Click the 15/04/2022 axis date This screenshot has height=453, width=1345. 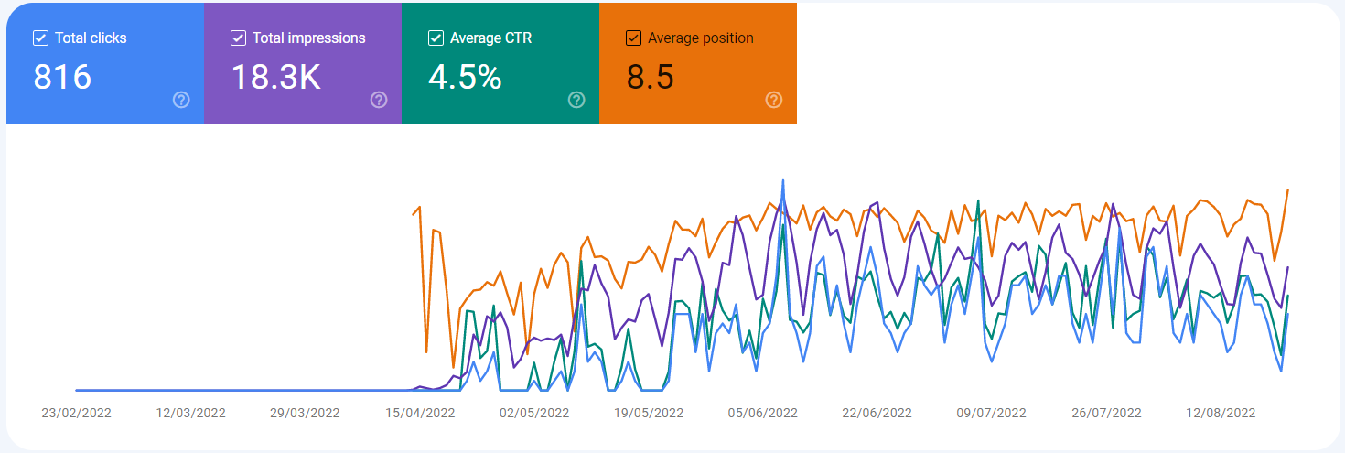tap(420, 414)
